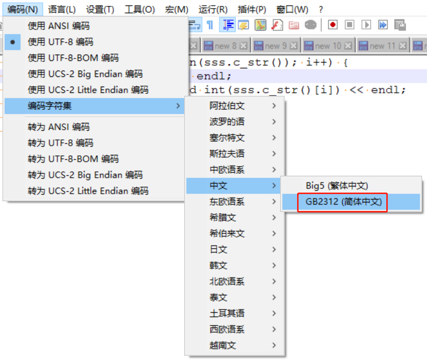Toggle show all characters pilcrow icon
The image size is (427, 361).
[x=210, y=25]
